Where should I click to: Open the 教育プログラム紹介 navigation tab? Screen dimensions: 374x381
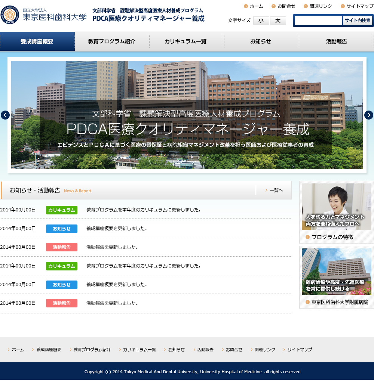coord(112,41)
